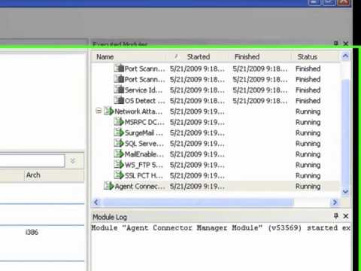Click the running icon beside SQL Serve...

point(119,143)
